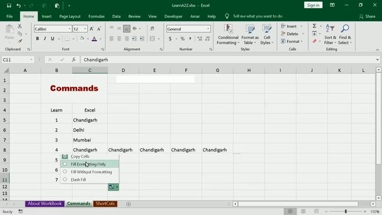Add a new sheet with the plus button
382x215 pixels.
pos(128,204)
